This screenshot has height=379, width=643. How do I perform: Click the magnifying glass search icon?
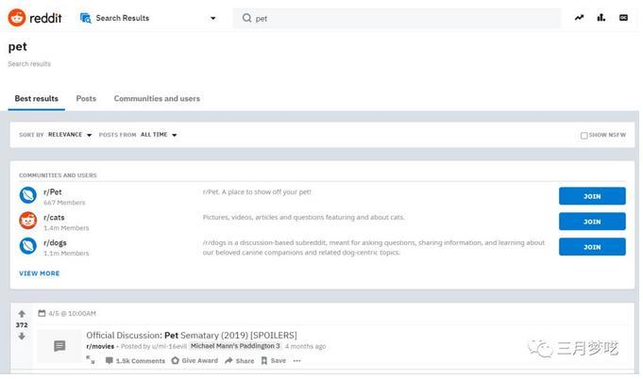click(x=246, y=18)
